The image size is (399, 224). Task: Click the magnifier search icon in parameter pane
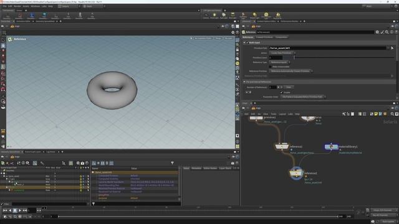tap(387, 32)
